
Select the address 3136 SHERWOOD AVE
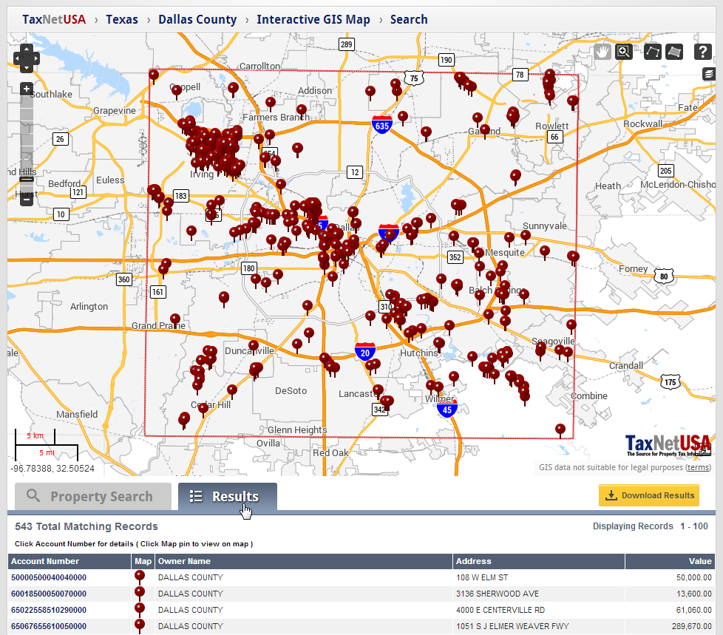click(498, 594)
